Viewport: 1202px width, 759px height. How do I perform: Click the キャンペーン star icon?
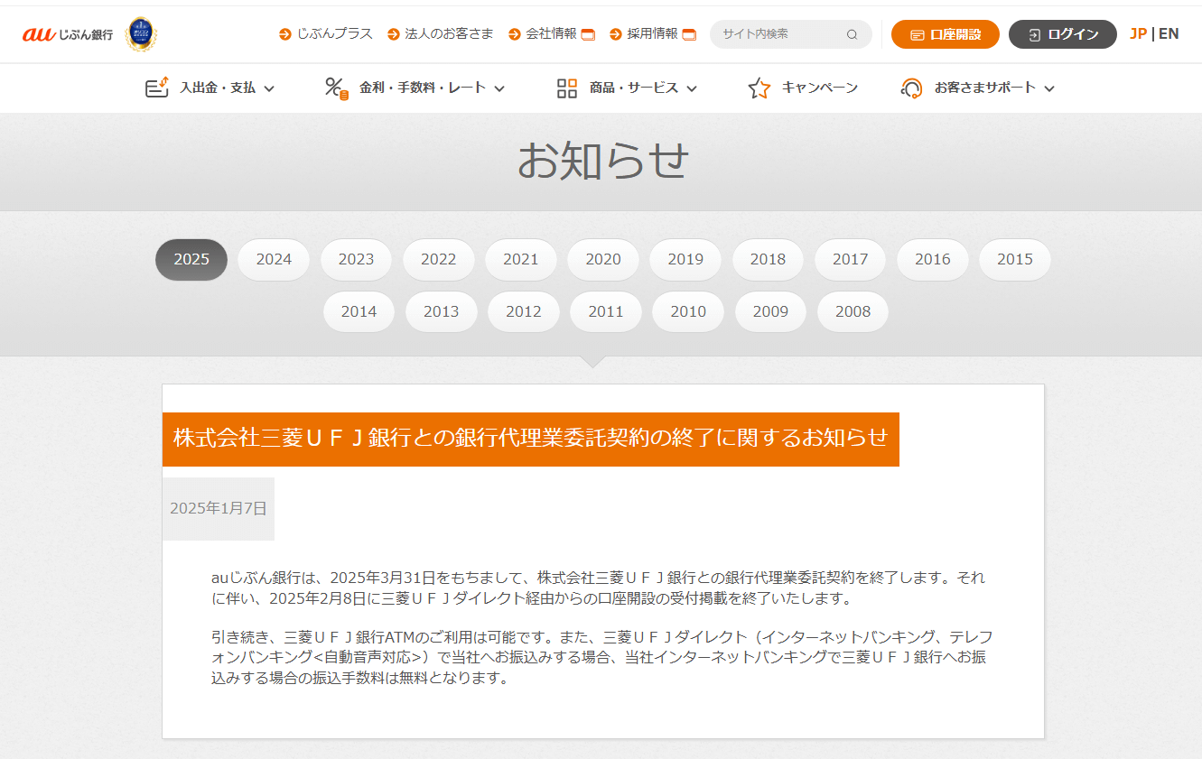coord(759,88)
